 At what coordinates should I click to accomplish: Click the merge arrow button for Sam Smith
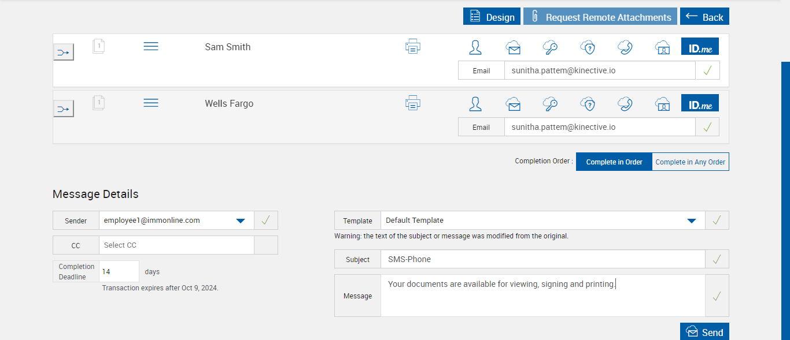64,53
